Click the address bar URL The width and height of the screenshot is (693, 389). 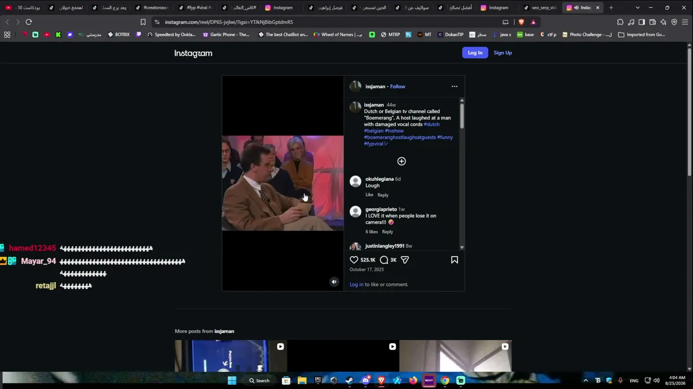point(228,22)
